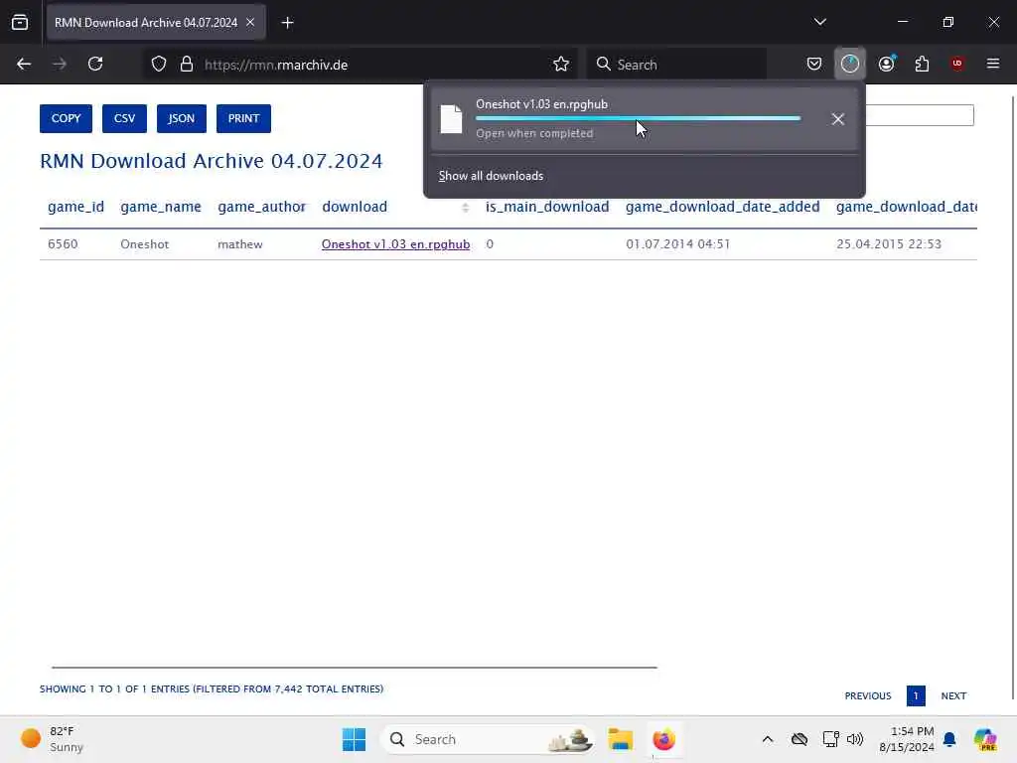Screen dimensions: 1017x763
Task: Open Firefox account icon
Action: click(886, 64)
